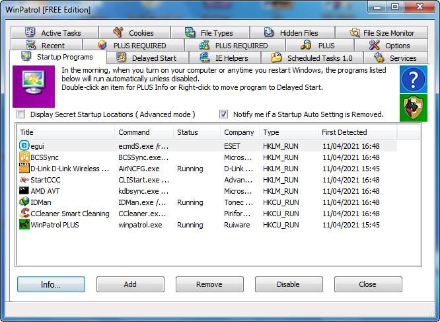Screen dimensions: 440x322
Task: Sort by the Command column header
Action: point(144,132)
